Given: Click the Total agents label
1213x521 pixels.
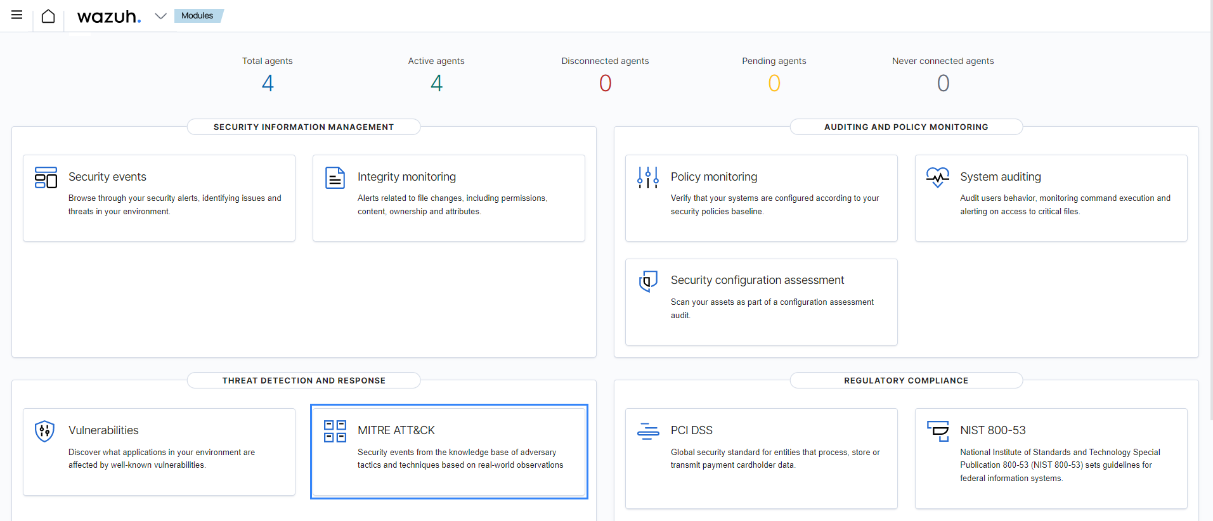Looking at the screenshot, I should (x=268, y=61).
